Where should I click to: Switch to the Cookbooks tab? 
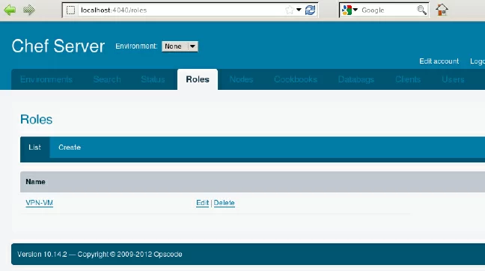point(296,79)
